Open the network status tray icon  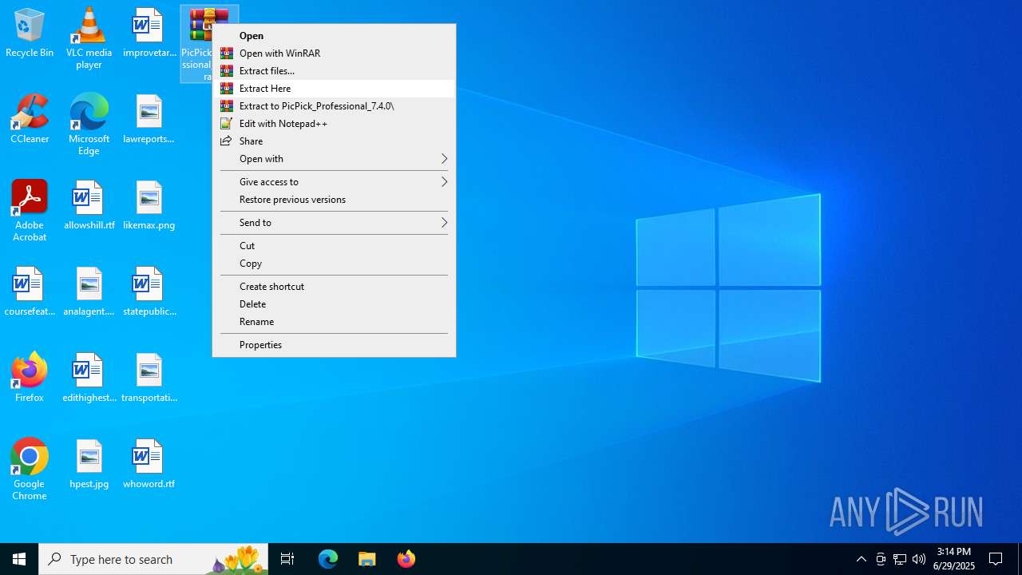pos(900,559)
